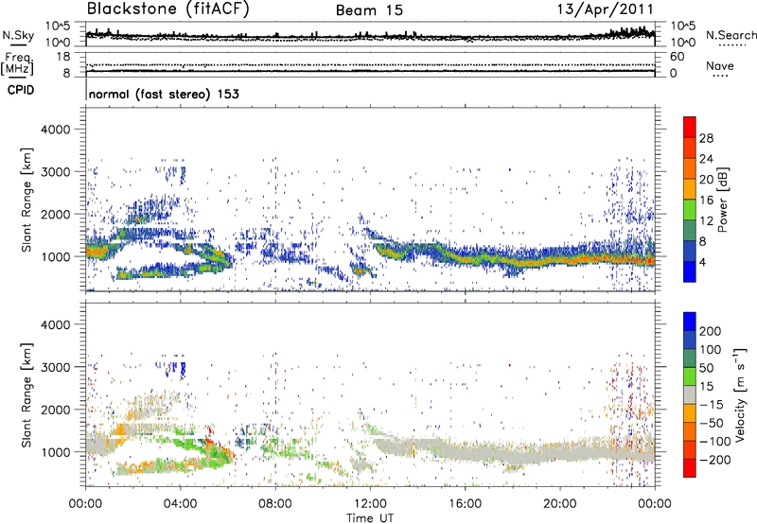The image size is (757, 524).
Task: Click the "04:00" time axis tick label
Action: pyautogui.click(x=180, y=504)
